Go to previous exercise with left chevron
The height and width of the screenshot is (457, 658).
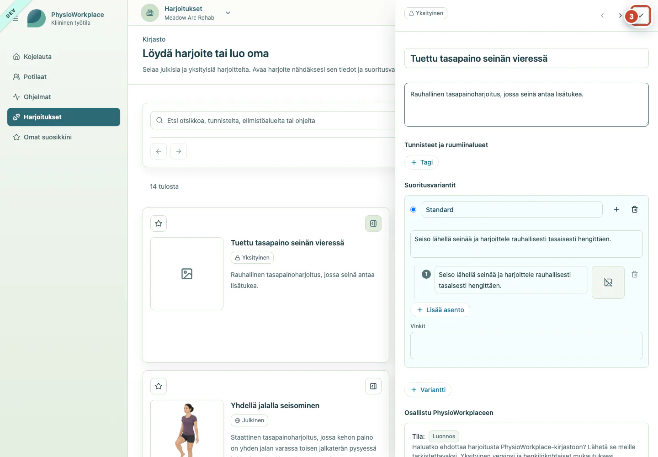[x=602, y=16]
